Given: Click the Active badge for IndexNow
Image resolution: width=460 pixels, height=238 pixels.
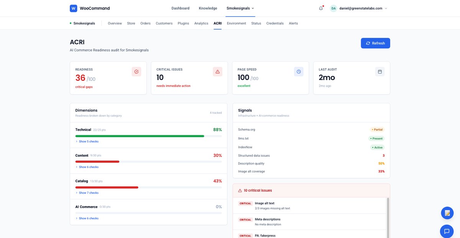Looking at the screenshot, I should coord(377,147).
